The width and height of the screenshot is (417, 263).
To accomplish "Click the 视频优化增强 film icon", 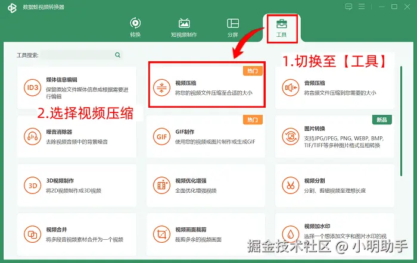I will coord(161,186).
